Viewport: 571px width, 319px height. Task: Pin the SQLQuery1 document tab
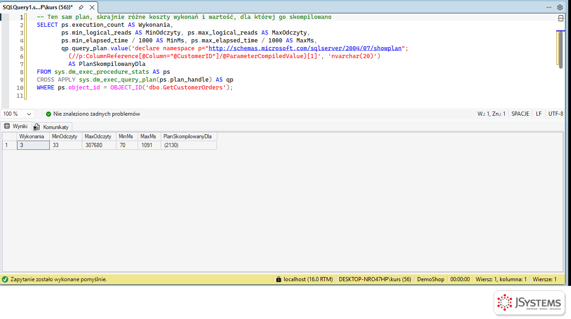pyautogui.click(x=81, y=7)
